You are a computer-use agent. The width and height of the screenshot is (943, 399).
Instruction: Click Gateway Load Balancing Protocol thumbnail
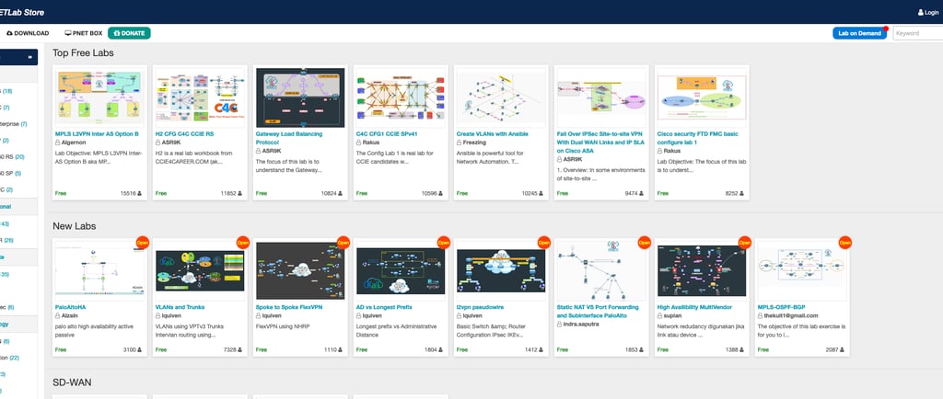[x=300, y=97]
